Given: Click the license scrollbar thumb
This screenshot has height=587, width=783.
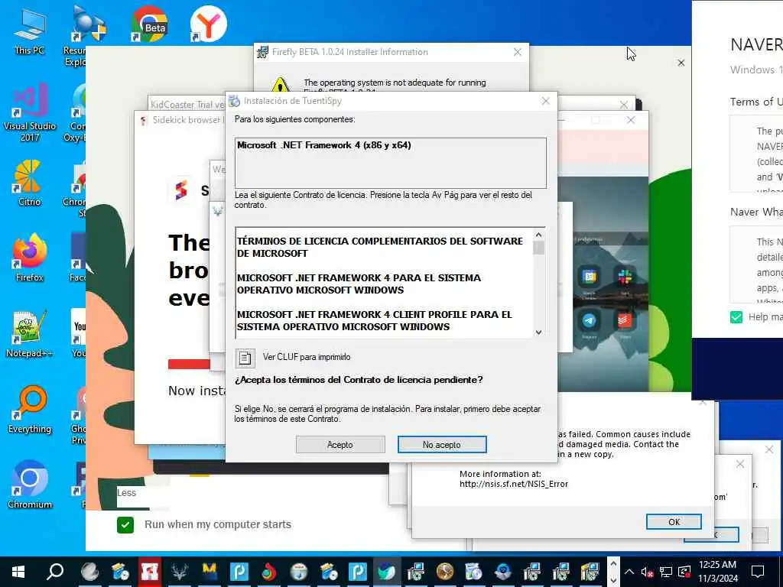Looking at the screenshot, I should click(538, 248).
